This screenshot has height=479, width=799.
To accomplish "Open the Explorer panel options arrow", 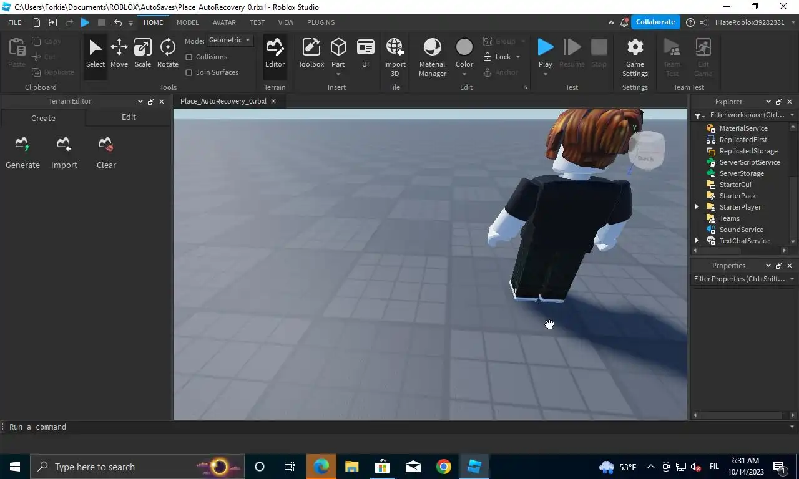I will click(768, 102).
